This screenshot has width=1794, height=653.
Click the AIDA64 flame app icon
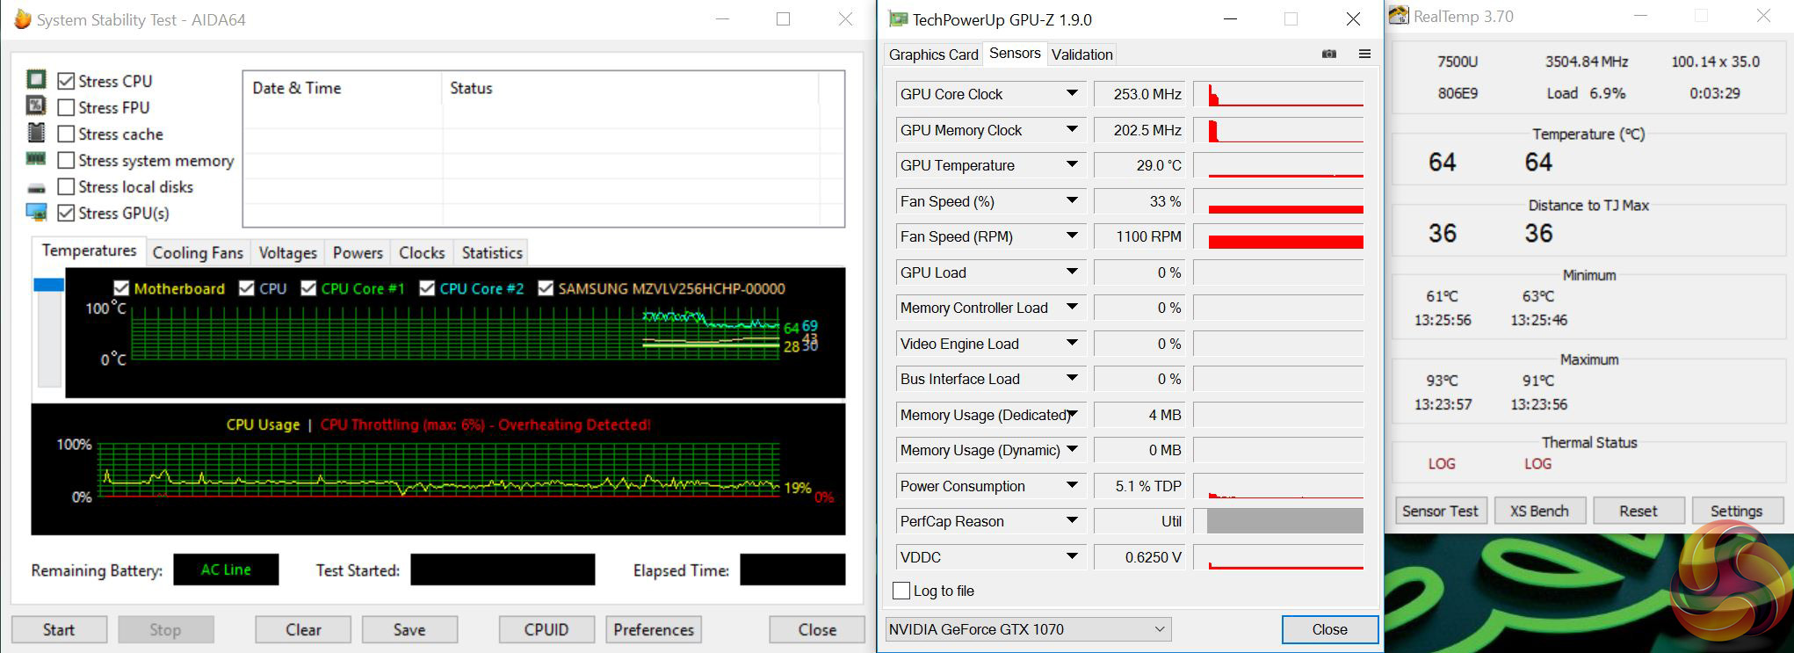[23, 18]
